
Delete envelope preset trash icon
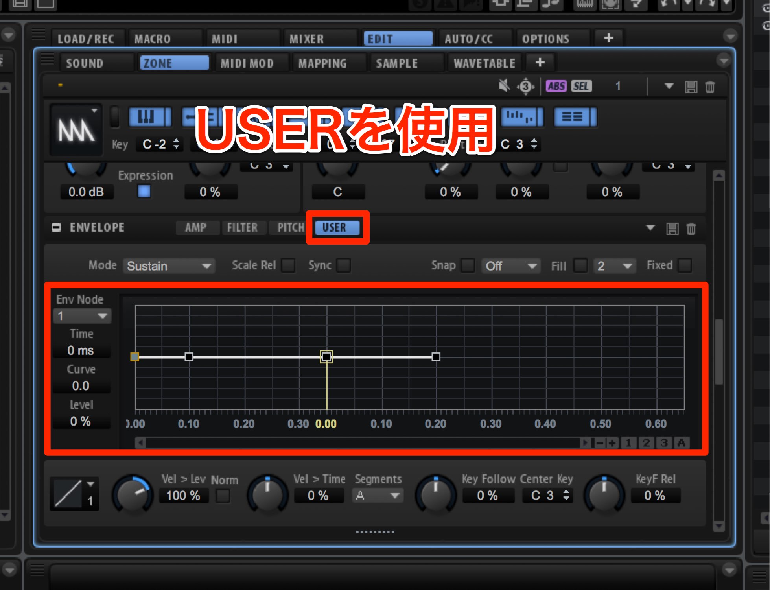(691, 229)
